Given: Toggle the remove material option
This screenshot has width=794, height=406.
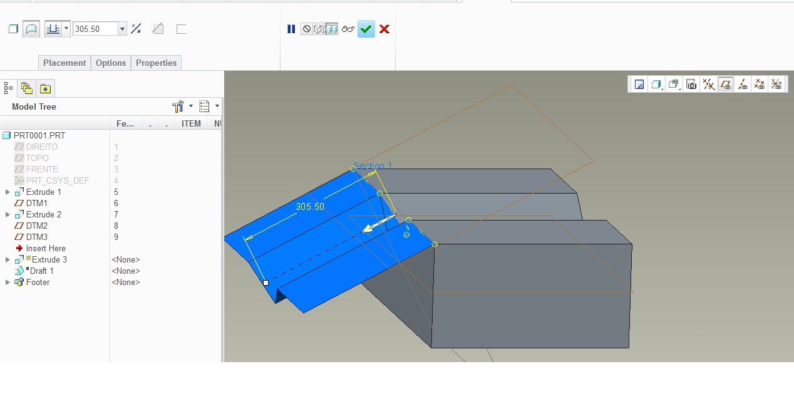Looking at the screenshot, I should click(x=158, y=29).
